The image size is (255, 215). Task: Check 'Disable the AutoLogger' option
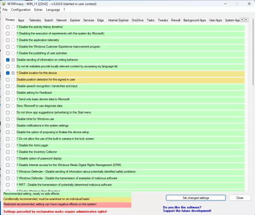(8, 145)
